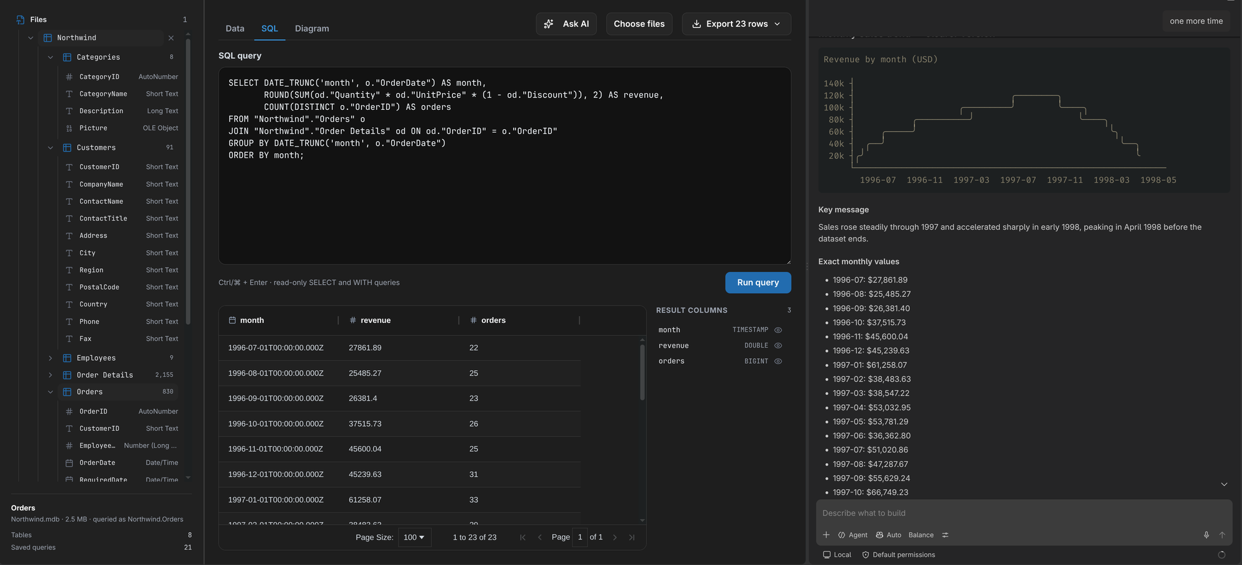The width and height of the screenshot is (1242, 565).
Task: Open the chat settings sliders icon
Action: 945,535
